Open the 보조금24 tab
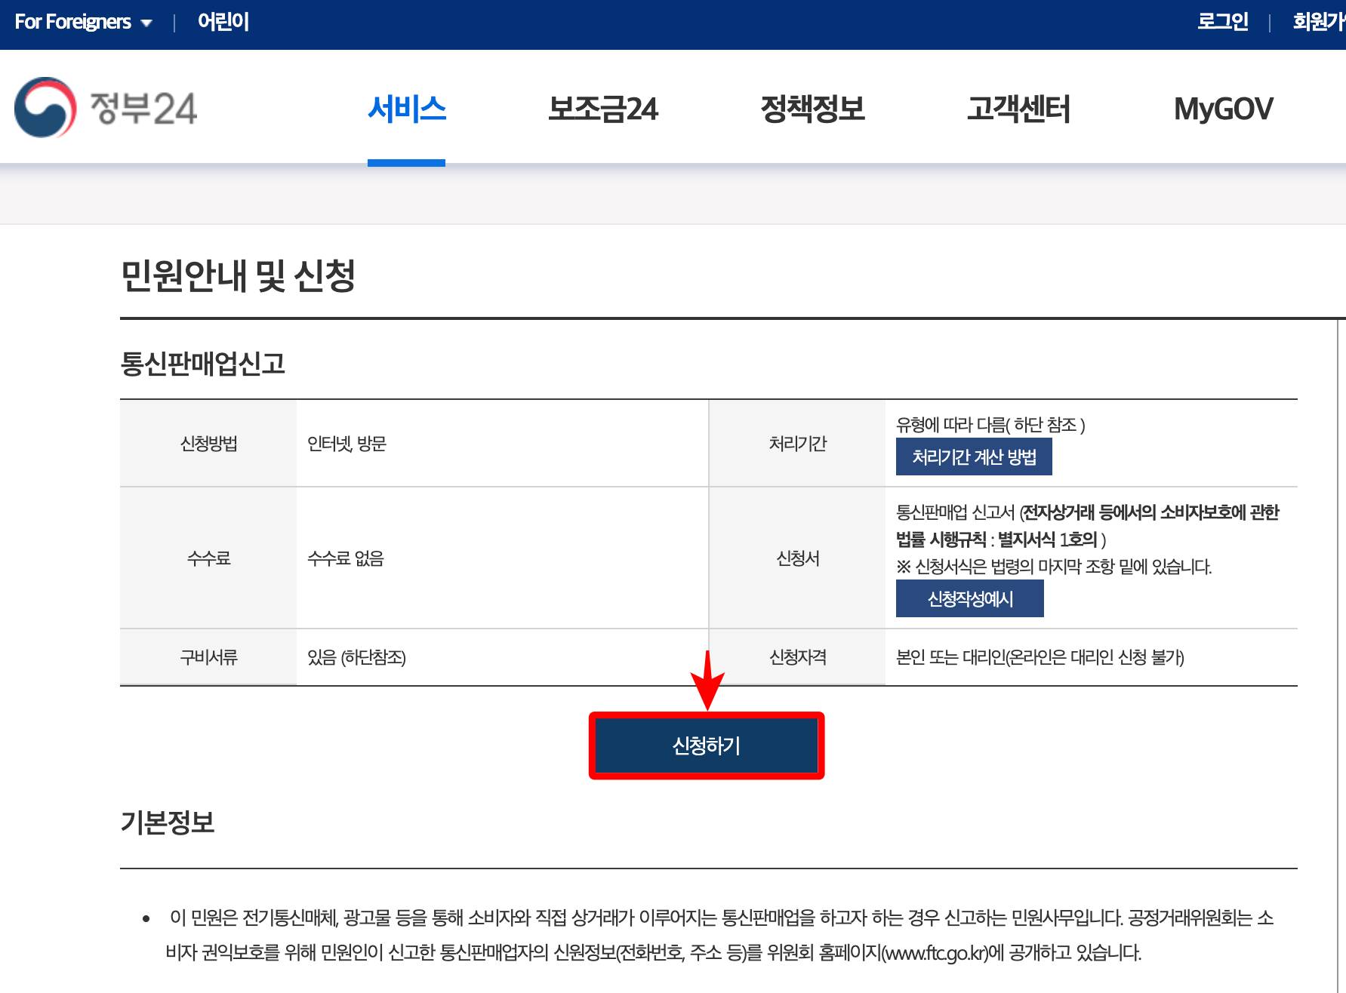This screenshot has height=993, width=1346. tap(603, 109)
